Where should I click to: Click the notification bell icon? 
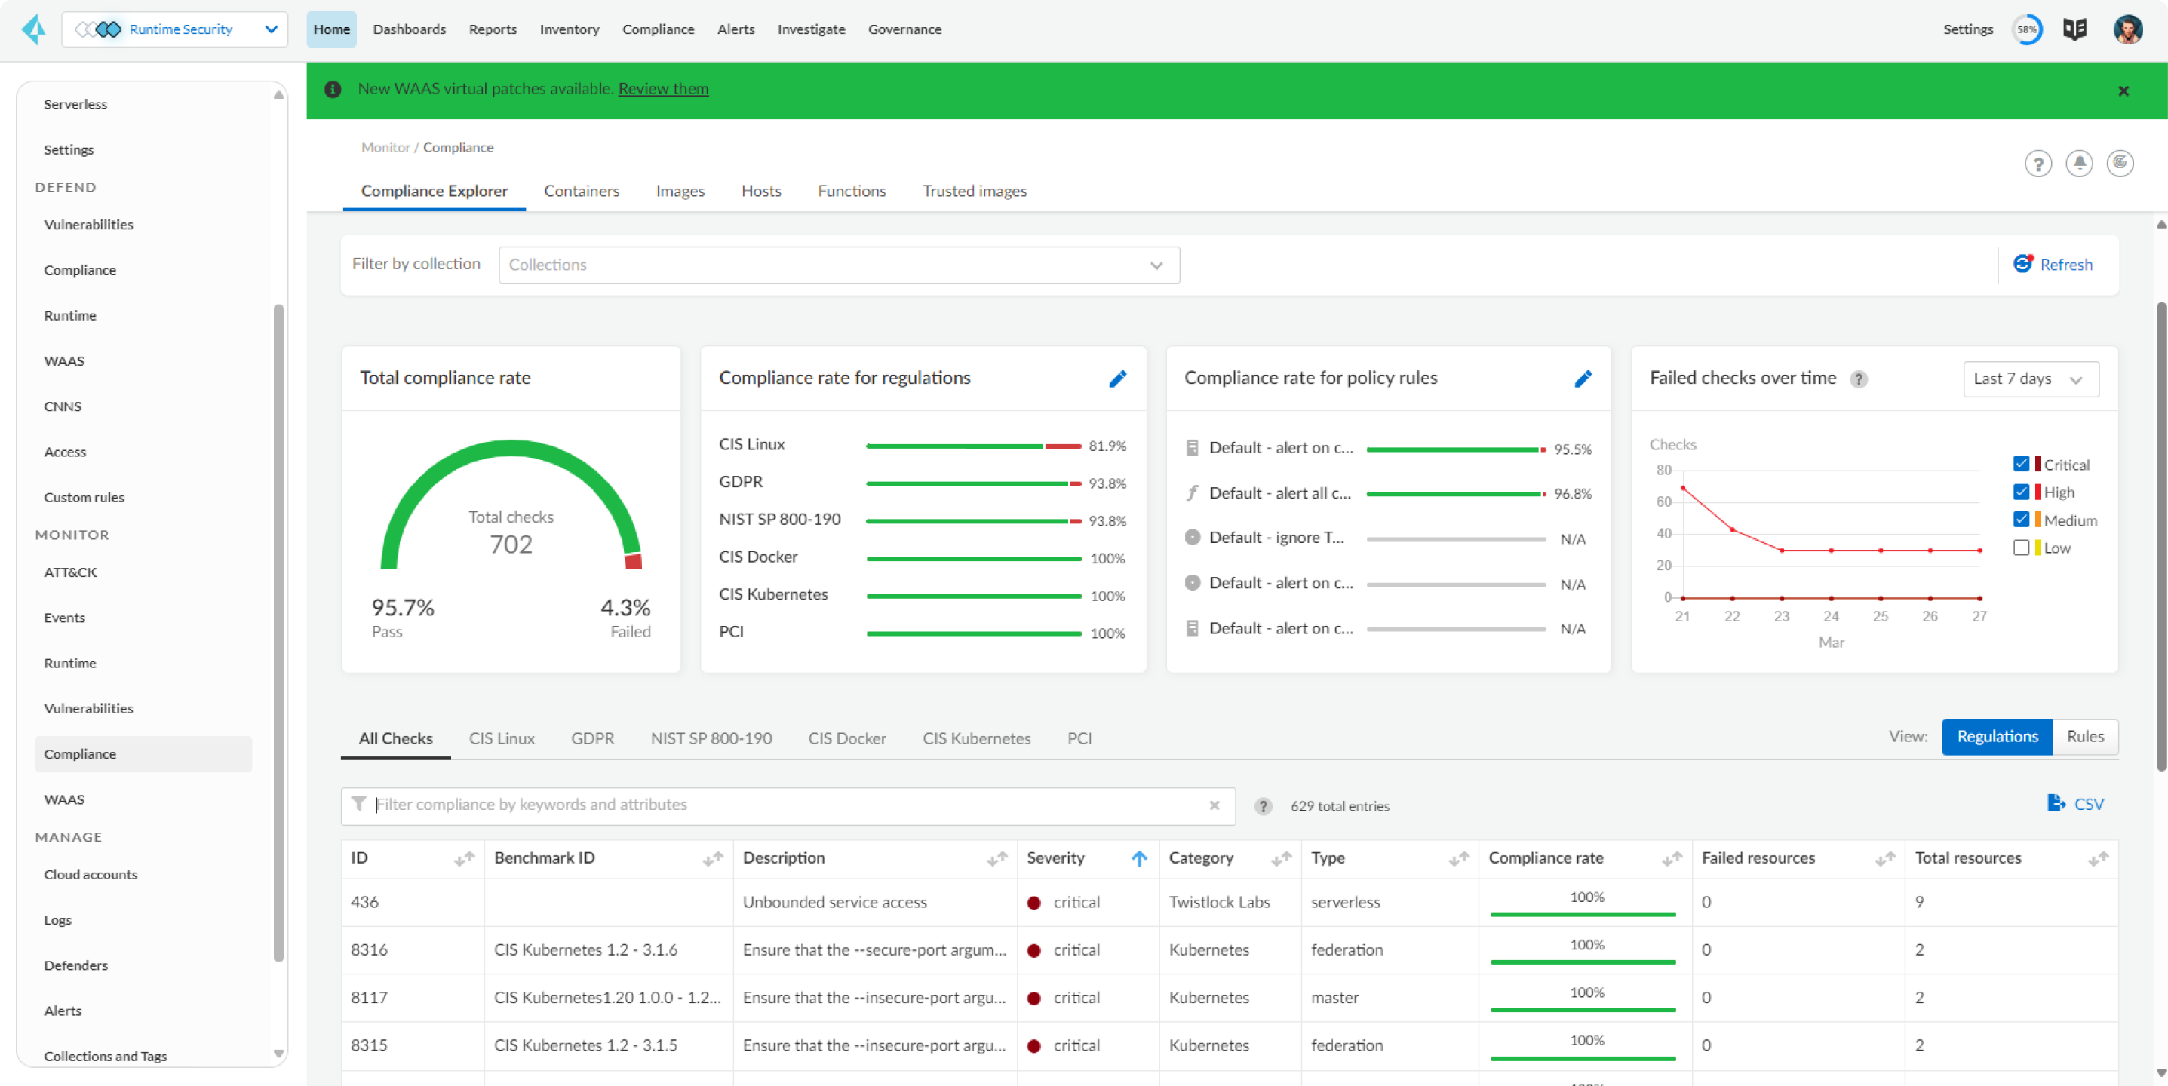2079,163
